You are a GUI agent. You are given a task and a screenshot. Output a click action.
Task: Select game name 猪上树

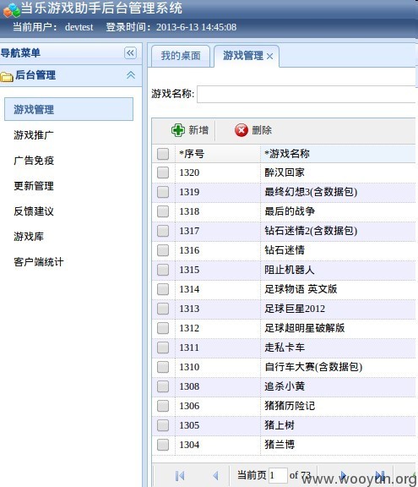coord(280,425)
